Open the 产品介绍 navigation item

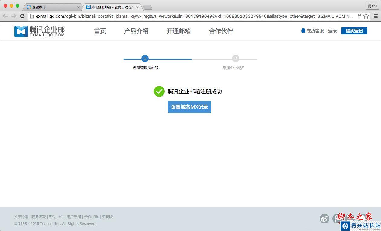pos(136,31)
